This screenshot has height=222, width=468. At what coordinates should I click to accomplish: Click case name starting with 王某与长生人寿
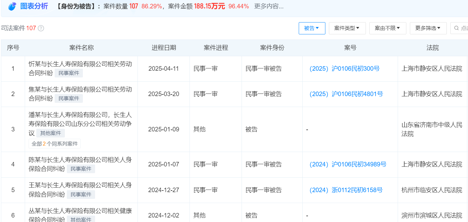point(80,190)
